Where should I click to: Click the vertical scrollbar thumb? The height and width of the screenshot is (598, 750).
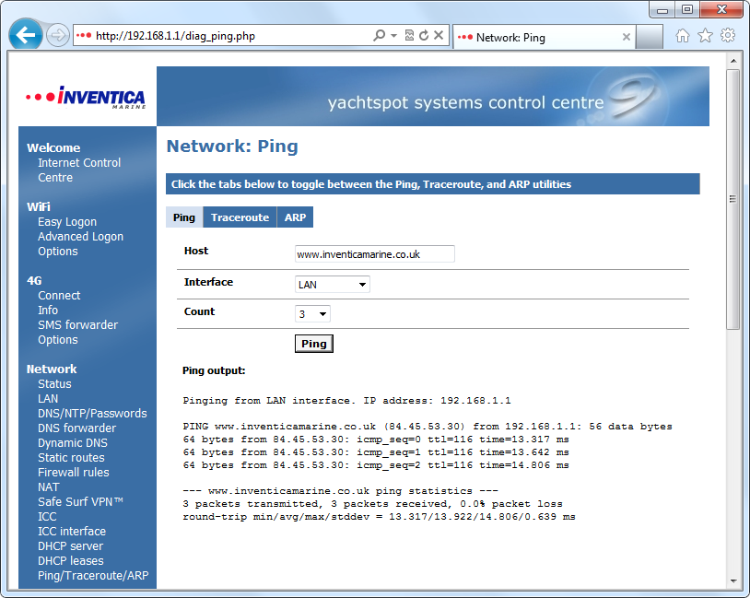pyautogui.click(x=732, y=200)
